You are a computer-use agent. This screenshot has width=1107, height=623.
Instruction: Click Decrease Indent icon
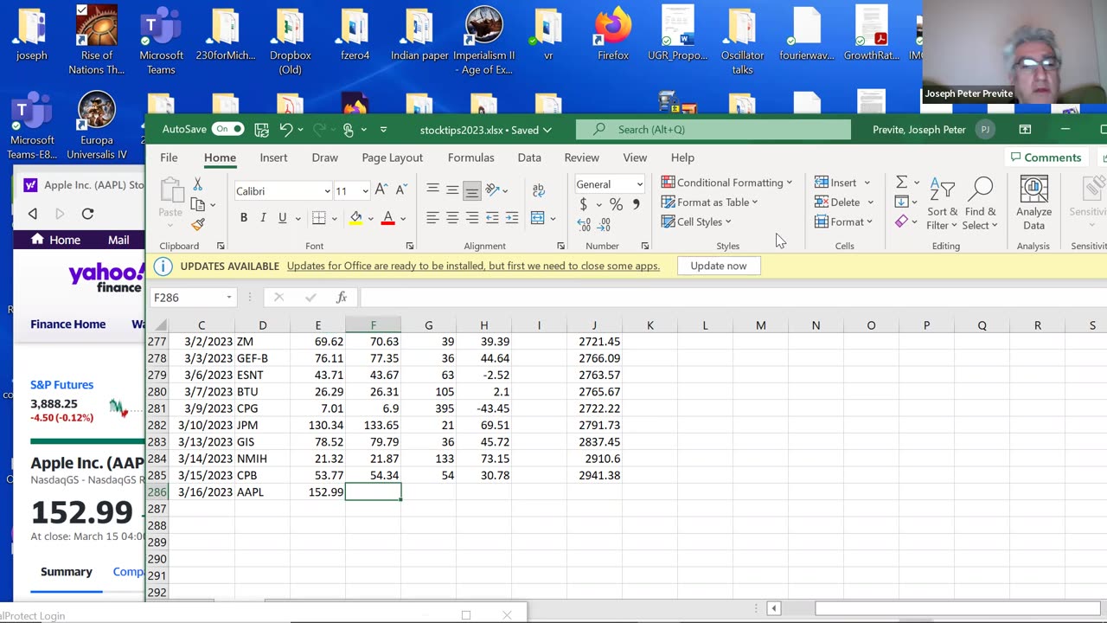tap(492, 218)
